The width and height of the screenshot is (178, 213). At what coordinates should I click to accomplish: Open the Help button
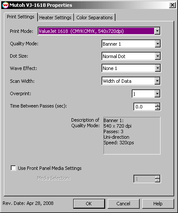[x=158, y=204]
